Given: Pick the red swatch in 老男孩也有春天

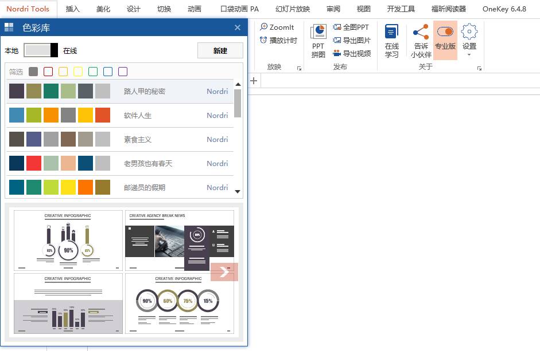Looking at the screenshot, I should (34, 163).
